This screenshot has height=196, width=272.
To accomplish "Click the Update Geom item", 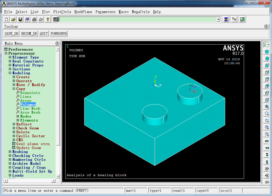I will click(x=29, y=148).
